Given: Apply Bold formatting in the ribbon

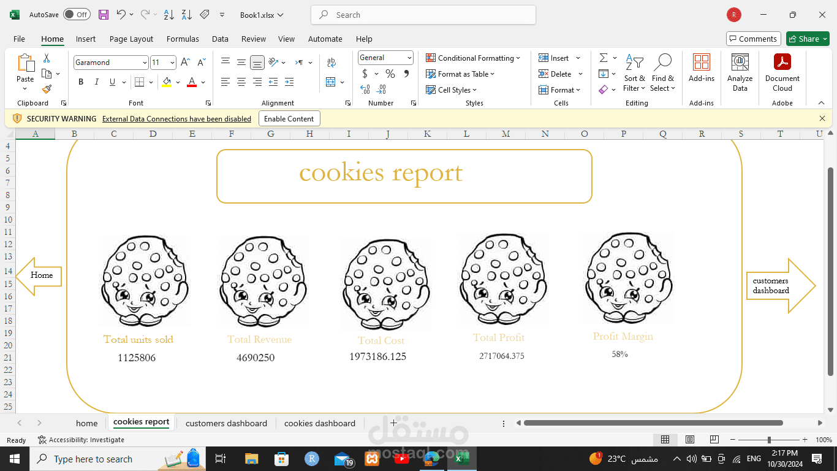Looking at the screenshot, I should [x=81, y=82].
